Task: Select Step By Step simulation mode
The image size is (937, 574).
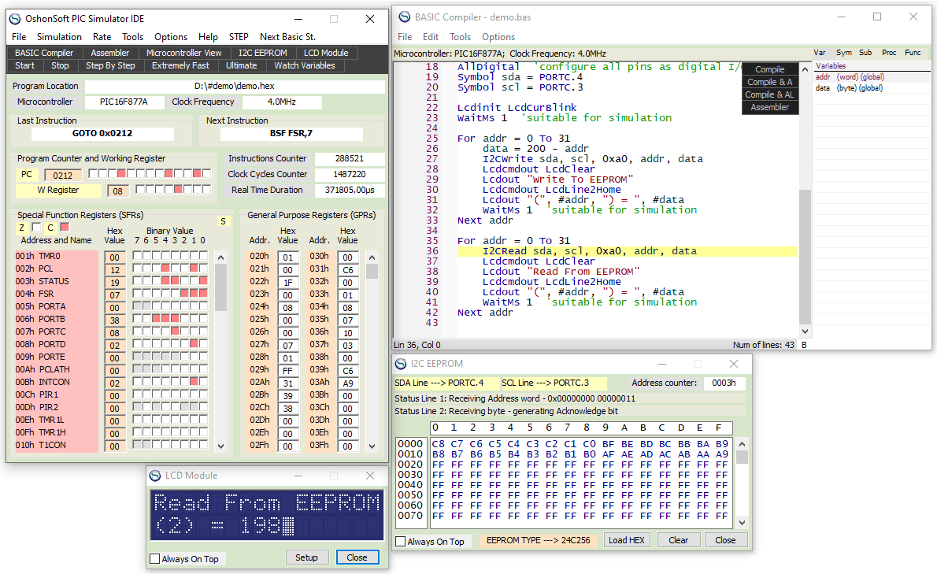Action: click(110, 65)
